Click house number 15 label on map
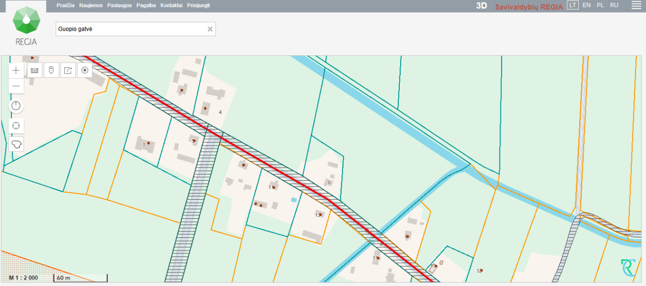Screen dimensions: 646x286 coord(375,258)
